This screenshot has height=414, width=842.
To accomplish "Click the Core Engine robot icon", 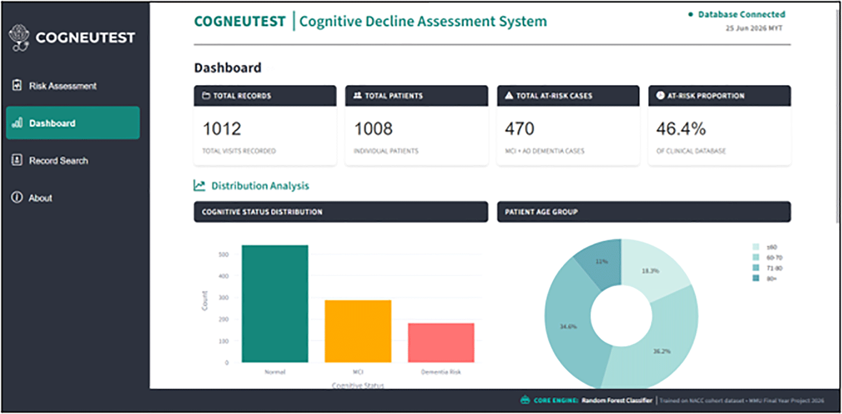I will pyautogui.click(x=525, y=400).
